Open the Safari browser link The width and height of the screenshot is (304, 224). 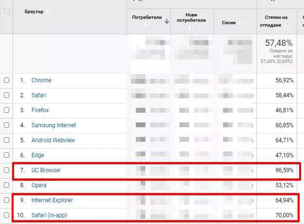[39, 95]
